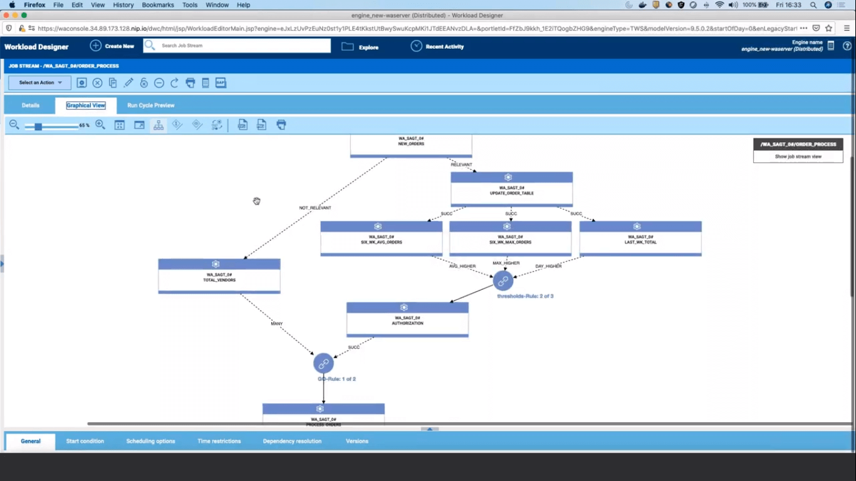The image size is (856, 481).
Task: Click the SAP icon in the toolbar
Action: tap(221, 83)
